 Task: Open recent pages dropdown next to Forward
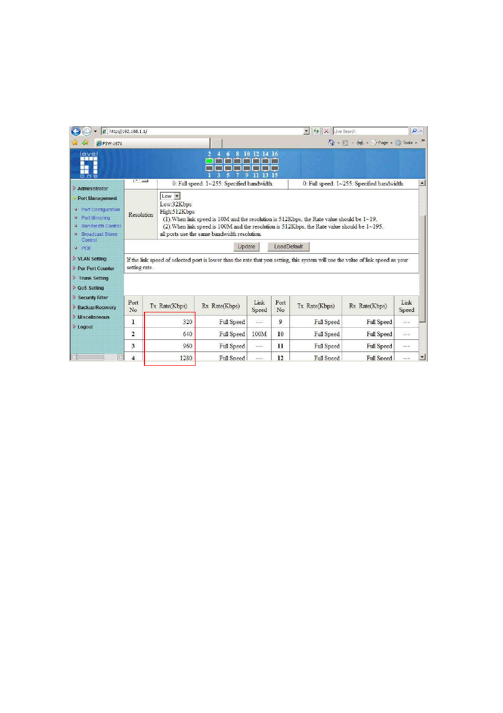pyautogui.click(x=95, y=131)
